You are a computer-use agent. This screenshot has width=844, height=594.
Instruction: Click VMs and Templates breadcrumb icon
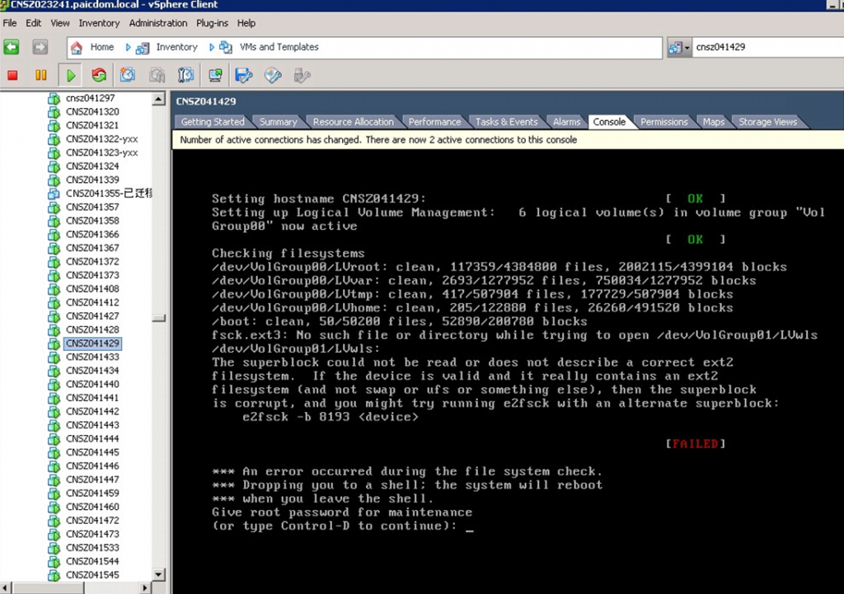tap(226, 47)
